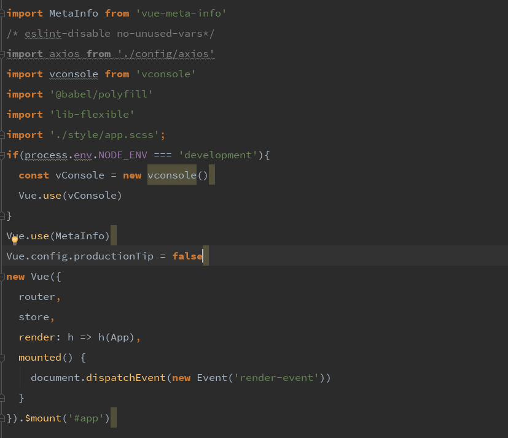Click the 'lib-flexible' string

click(92, 115)
